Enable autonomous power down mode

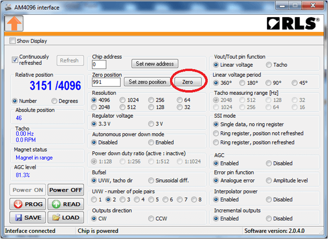(x=161, y=142)
